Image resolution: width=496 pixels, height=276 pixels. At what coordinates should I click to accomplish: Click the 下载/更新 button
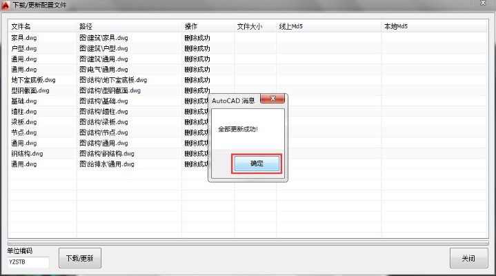(x=80, y=258)
